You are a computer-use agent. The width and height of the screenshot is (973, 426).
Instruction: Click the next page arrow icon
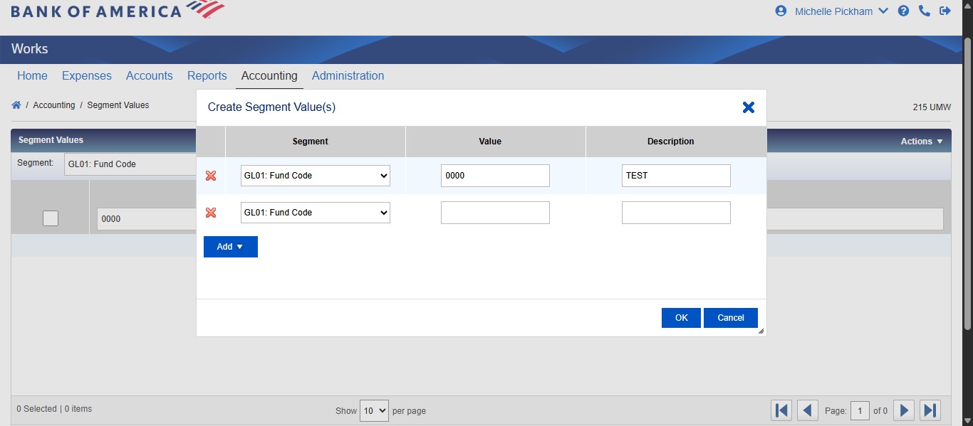(x=903, y=410)
